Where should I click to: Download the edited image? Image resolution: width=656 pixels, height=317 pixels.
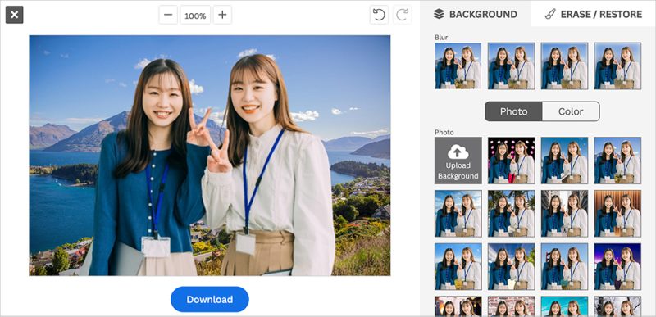210,299
